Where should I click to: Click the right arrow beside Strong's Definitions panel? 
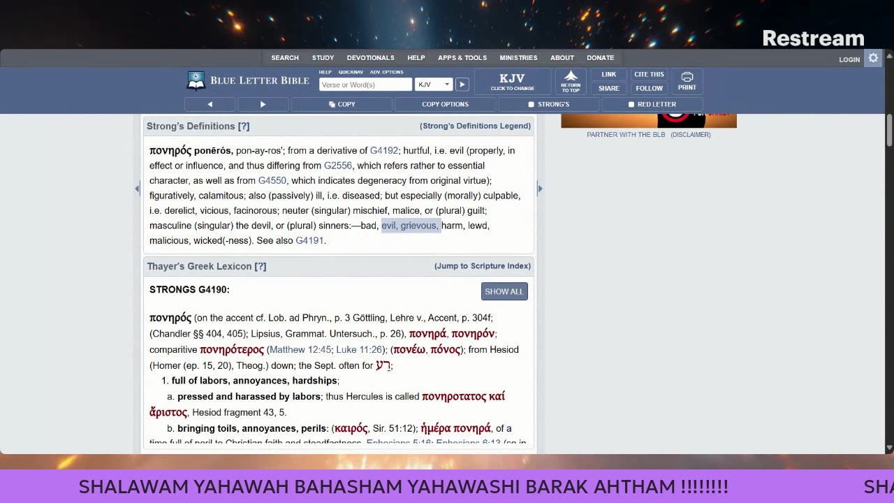coord(540,189)
